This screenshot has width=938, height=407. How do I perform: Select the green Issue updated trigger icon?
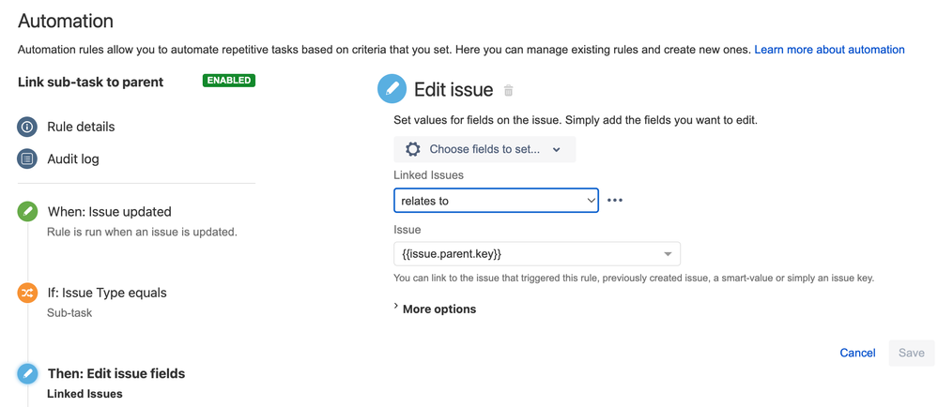point(27,212)
